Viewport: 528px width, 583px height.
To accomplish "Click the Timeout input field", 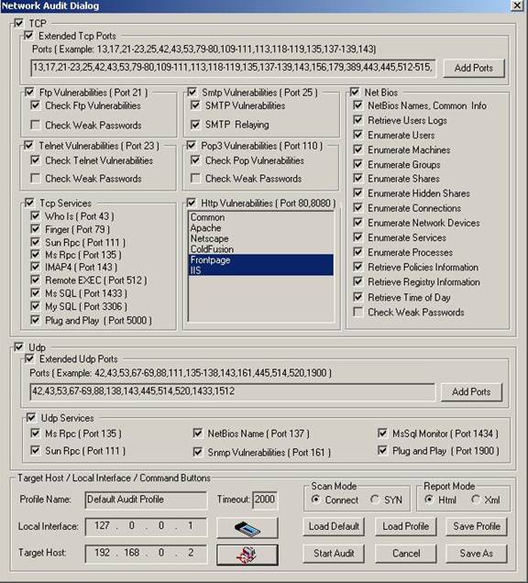I will [x=265, y=500].
